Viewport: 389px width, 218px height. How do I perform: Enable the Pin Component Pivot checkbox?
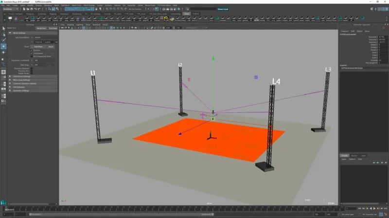click(x=32, y=56)
